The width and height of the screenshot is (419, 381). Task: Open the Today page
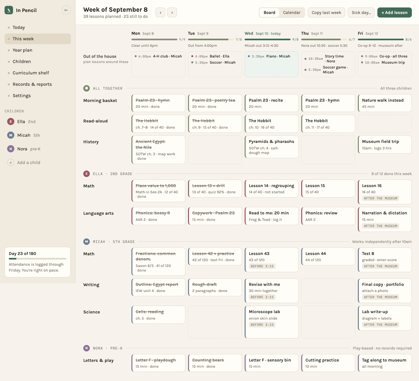pos(38,27)
